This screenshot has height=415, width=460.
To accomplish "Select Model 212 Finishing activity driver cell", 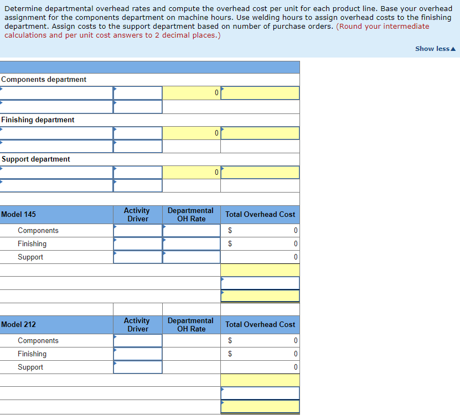I will 138,354.
